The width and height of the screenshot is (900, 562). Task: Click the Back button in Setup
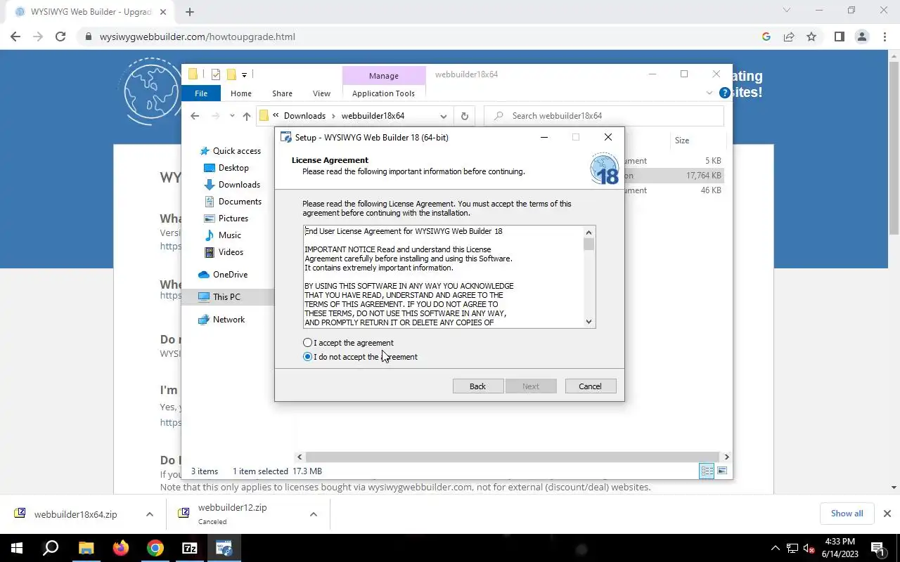(477, 386)
